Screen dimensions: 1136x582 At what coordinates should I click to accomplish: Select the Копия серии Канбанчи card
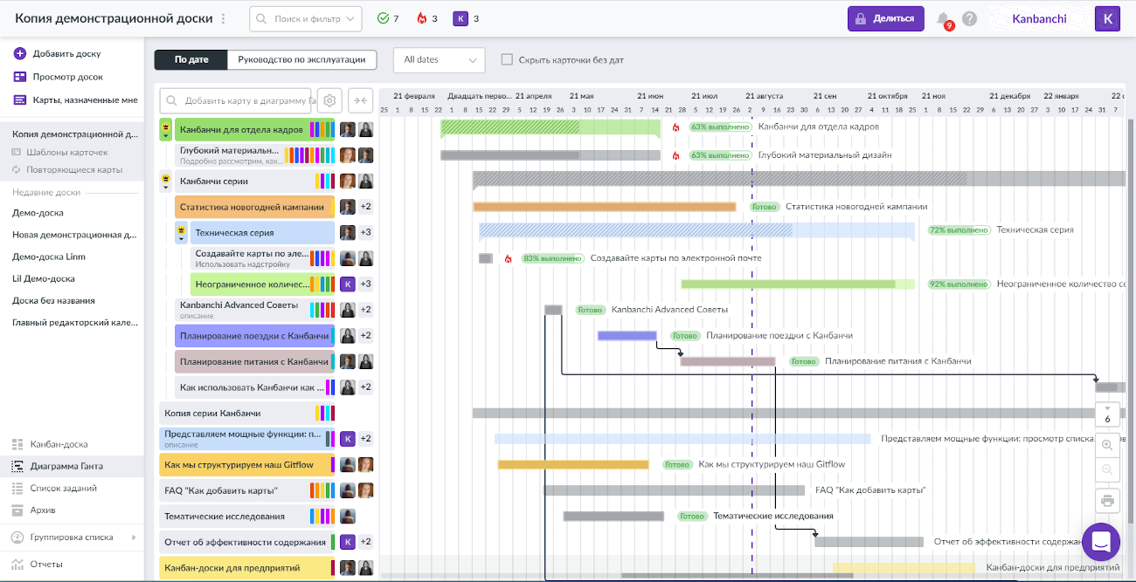coord(246,413)
